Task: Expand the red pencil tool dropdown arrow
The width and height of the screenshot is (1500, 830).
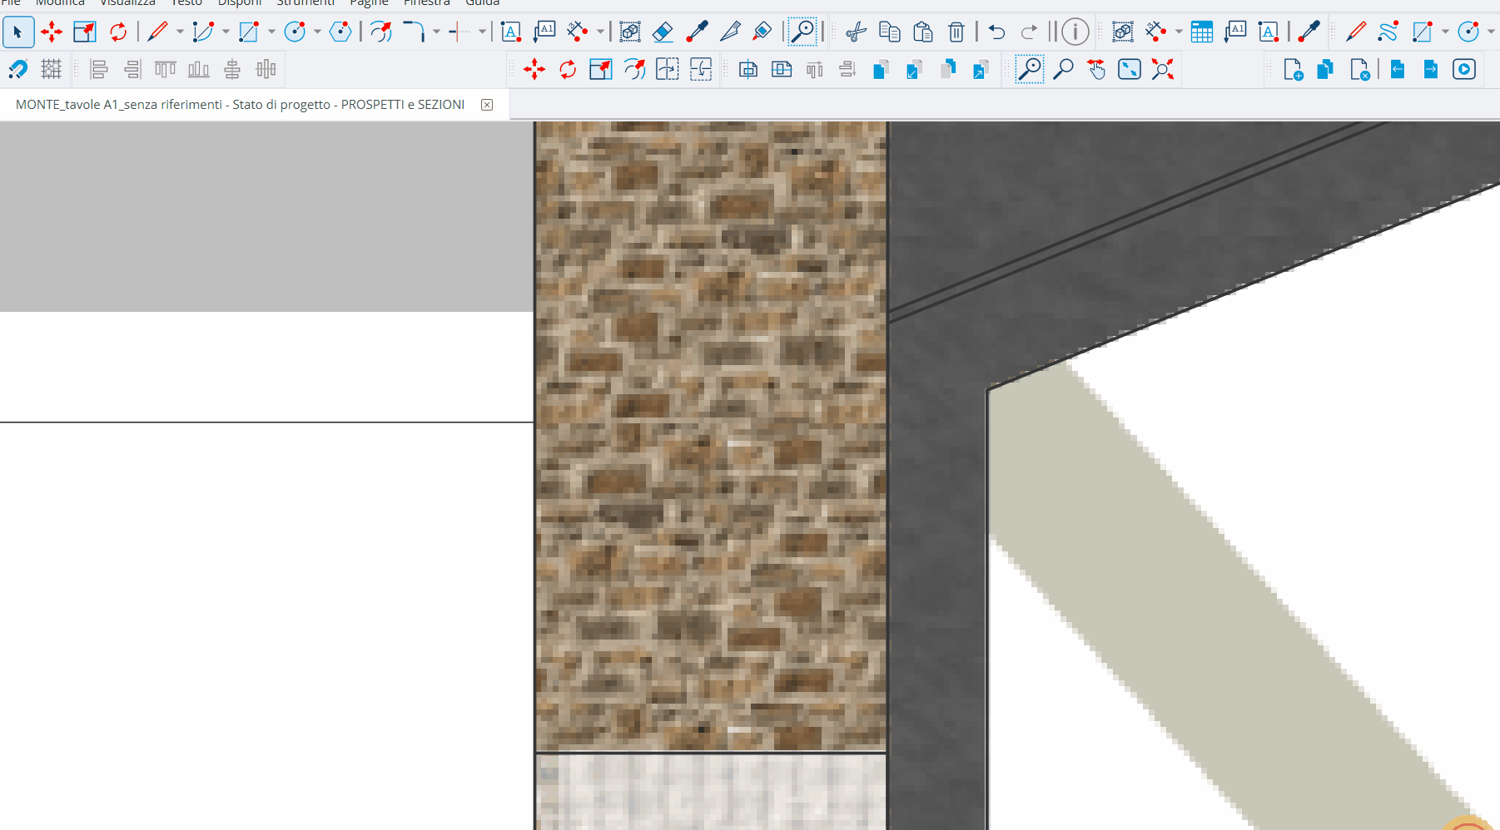Action: click(x=180, y=32)
